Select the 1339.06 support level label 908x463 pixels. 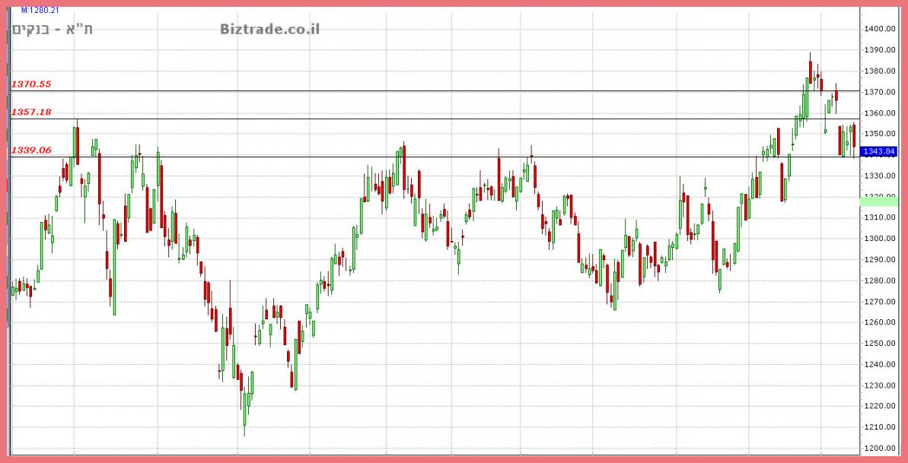point(31,151)
